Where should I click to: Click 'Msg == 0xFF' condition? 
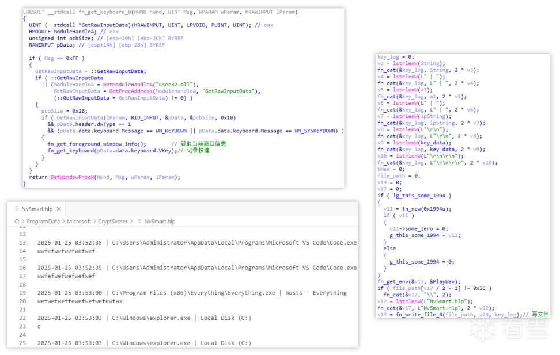point(60,58)
